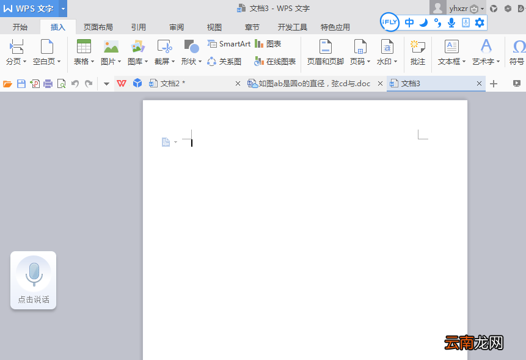Export to PDF from quick toolbar

click(35, 84)
